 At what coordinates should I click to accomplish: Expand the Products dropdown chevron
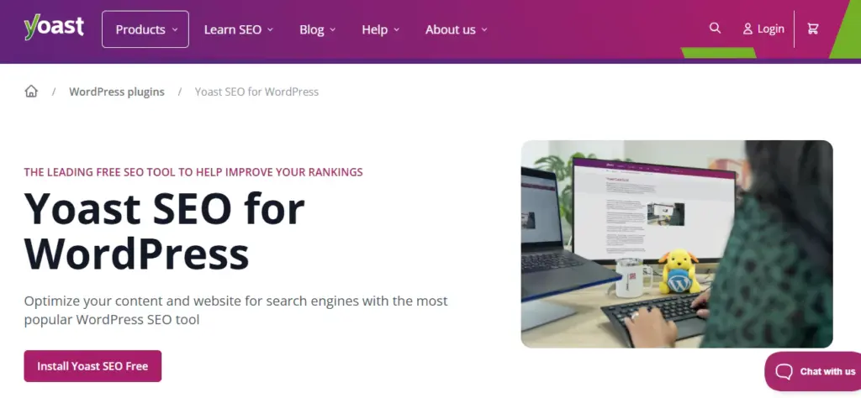[175, 29]
